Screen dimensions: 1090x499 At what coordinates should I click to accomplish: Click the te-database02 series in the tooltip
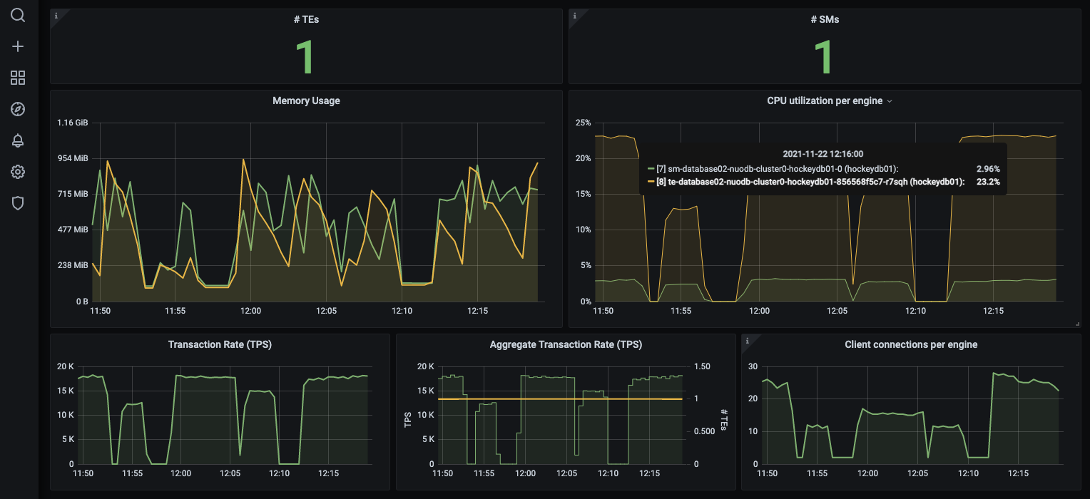coord(810,182)
